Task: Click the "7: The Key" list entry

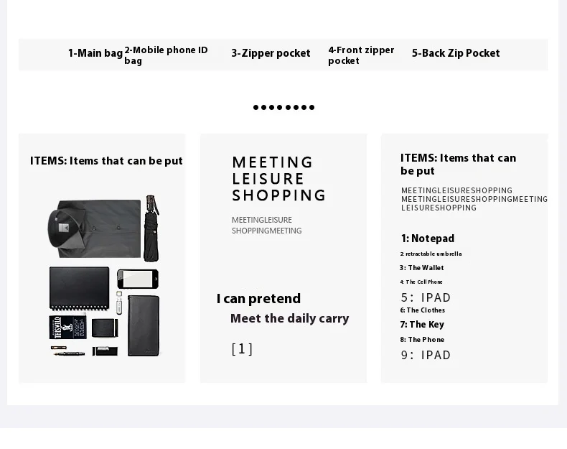Action: [422, 325]
